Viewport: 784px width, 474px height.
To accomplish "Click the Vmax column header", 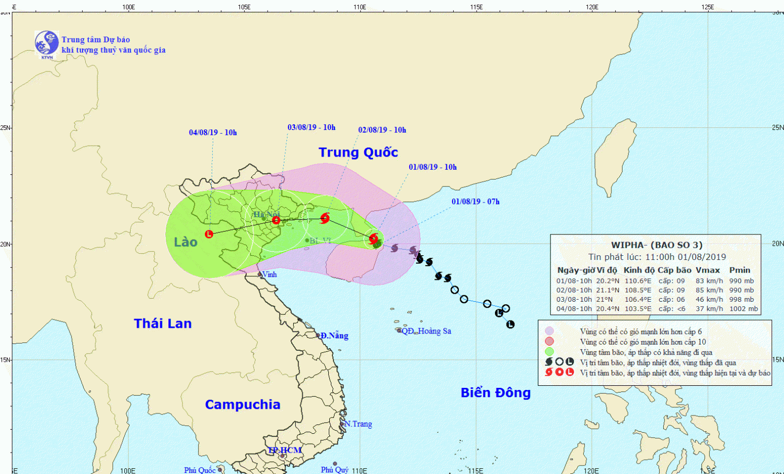I will click(x=708, y=270).
